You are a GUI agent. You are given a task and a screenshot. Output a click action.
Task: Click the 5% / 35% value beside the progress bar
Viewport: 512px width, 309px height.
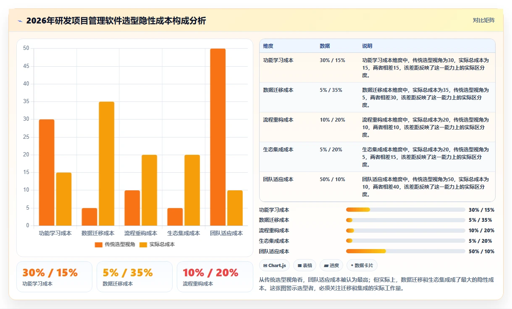click(x=480, y=220)
